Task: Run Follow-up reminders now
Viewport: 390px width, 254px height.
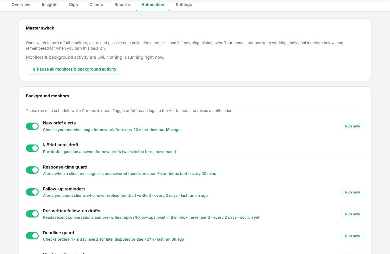Action: [x=353, y=192]
